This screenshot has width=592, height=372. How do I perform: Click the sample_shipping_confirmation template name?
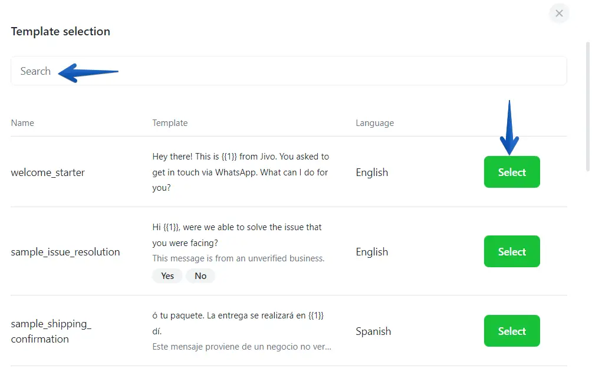pyautogui.click(x=51, y=331)
